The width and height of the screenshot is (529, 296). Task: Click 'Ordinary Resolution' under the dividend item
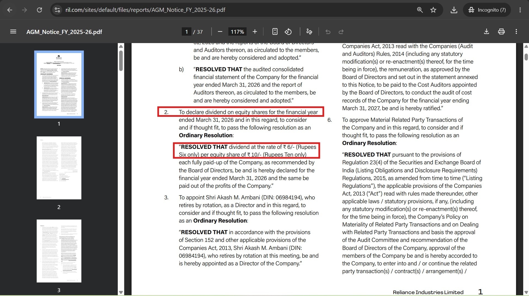pos(206,135)
